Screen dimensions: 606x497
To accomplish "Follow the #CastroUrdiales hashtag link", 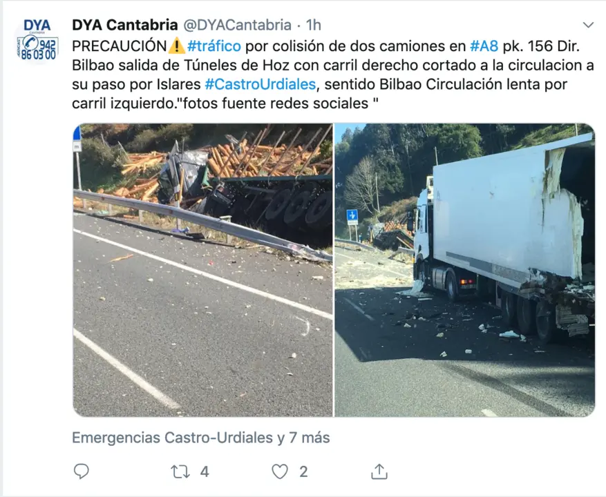I will [260, 84].
